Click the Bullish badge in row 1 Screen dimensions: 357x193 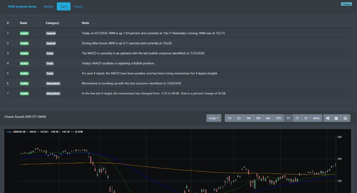pos(24,34)
